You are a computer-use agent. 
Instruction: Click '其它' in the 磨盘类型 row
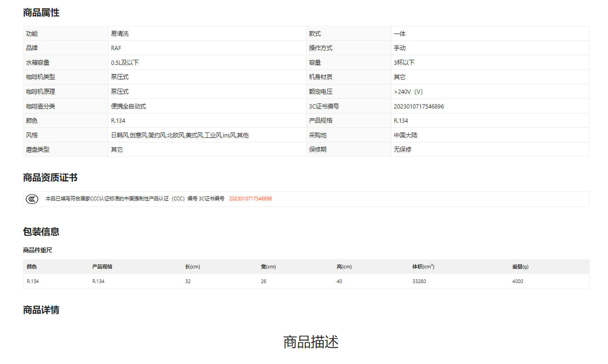coord(117,149)
